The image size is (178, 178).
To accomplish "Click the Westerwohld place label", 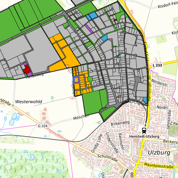I will tap(29, 102).
